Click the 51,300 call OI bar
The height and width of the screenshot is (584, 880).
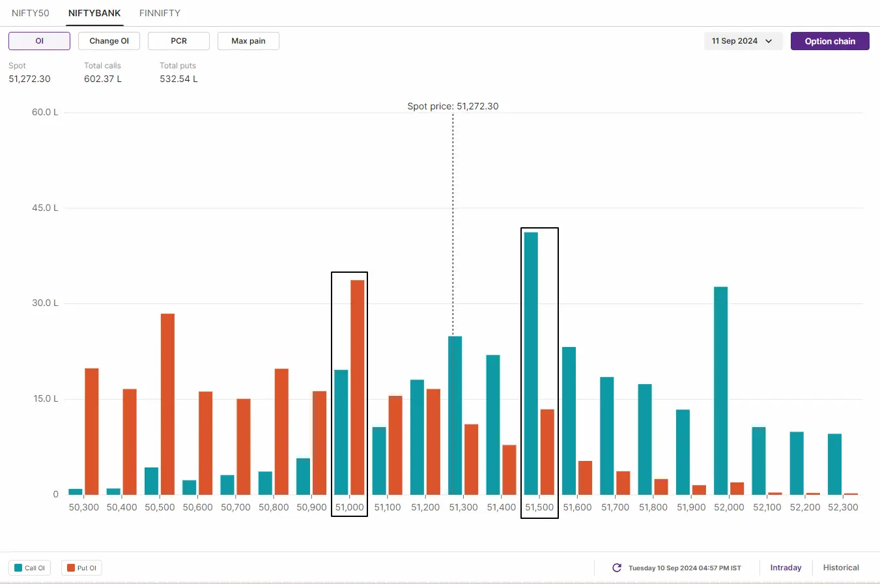click(455, 415)
